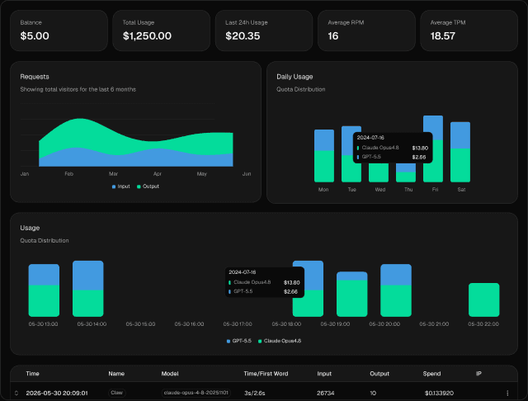
Task: Click the Name column header
Action: click(x=116, y=374)
